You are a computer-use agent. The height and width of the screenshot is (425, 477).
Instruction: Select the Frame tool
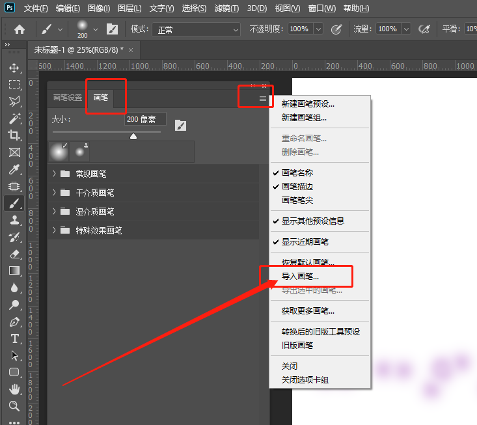pyautogui.click(x=14, y=152)
